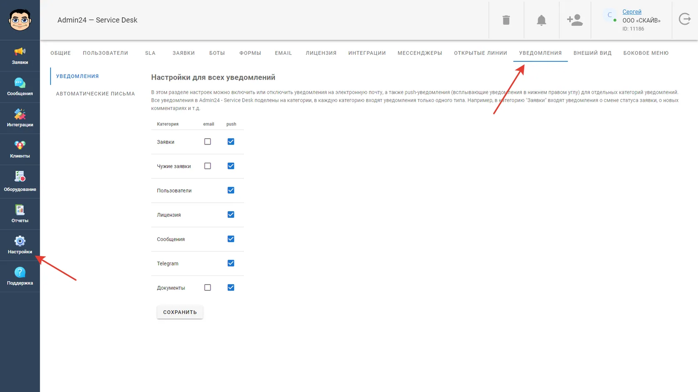Select УВЕДОМЛЕНИЯ in the left submenu
Image resolution: width=698 pixels, height=392 pixels.
(x=78, y=76)
